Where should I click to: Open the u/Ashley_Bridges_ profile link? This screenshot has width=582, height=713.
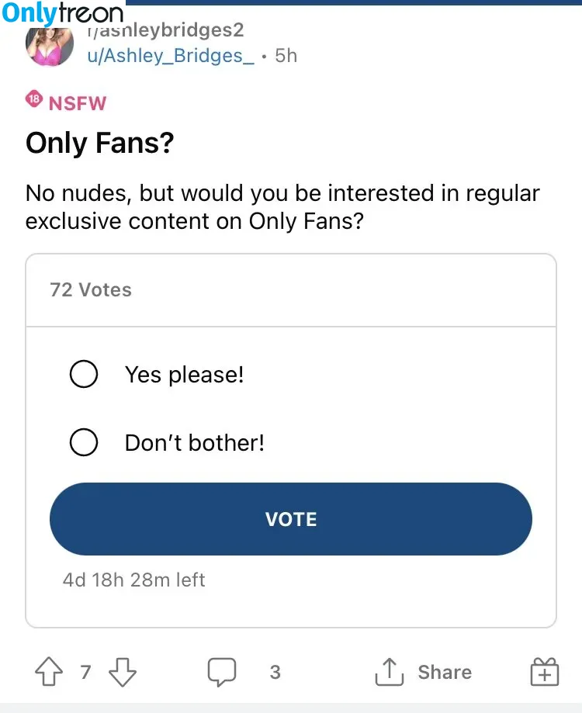tap(171, 56)
